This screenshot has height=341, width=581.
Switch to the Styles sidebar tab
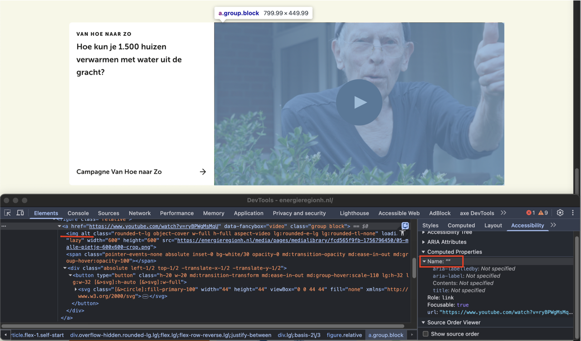point(430,226)
